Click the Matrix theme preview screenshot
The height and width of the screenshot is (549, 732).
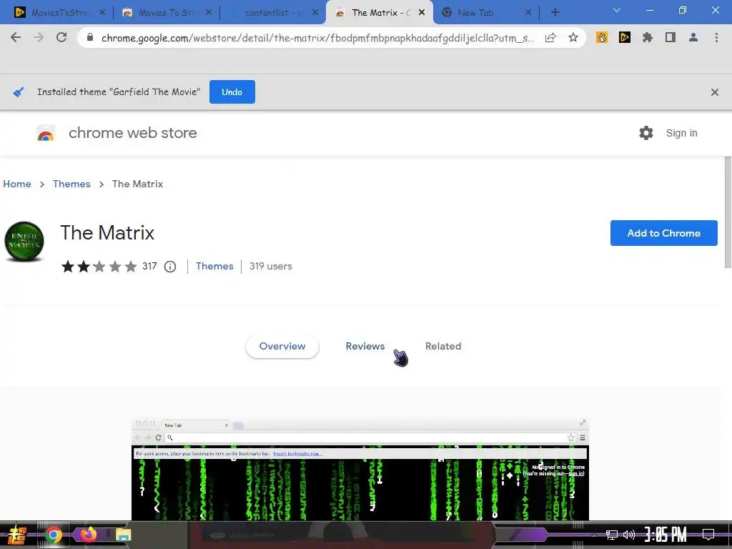pyautogui.click(x=360, y=469)
